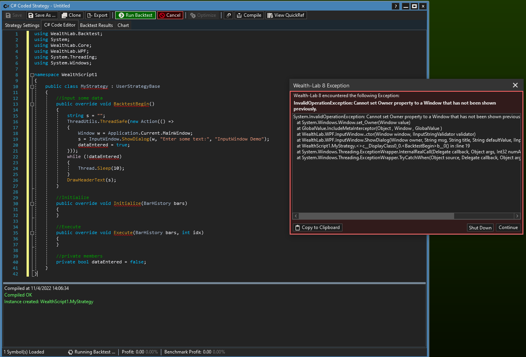
Task: Copy exception details to clipboard
Action: pyautogui.click(x=317, y=227)
